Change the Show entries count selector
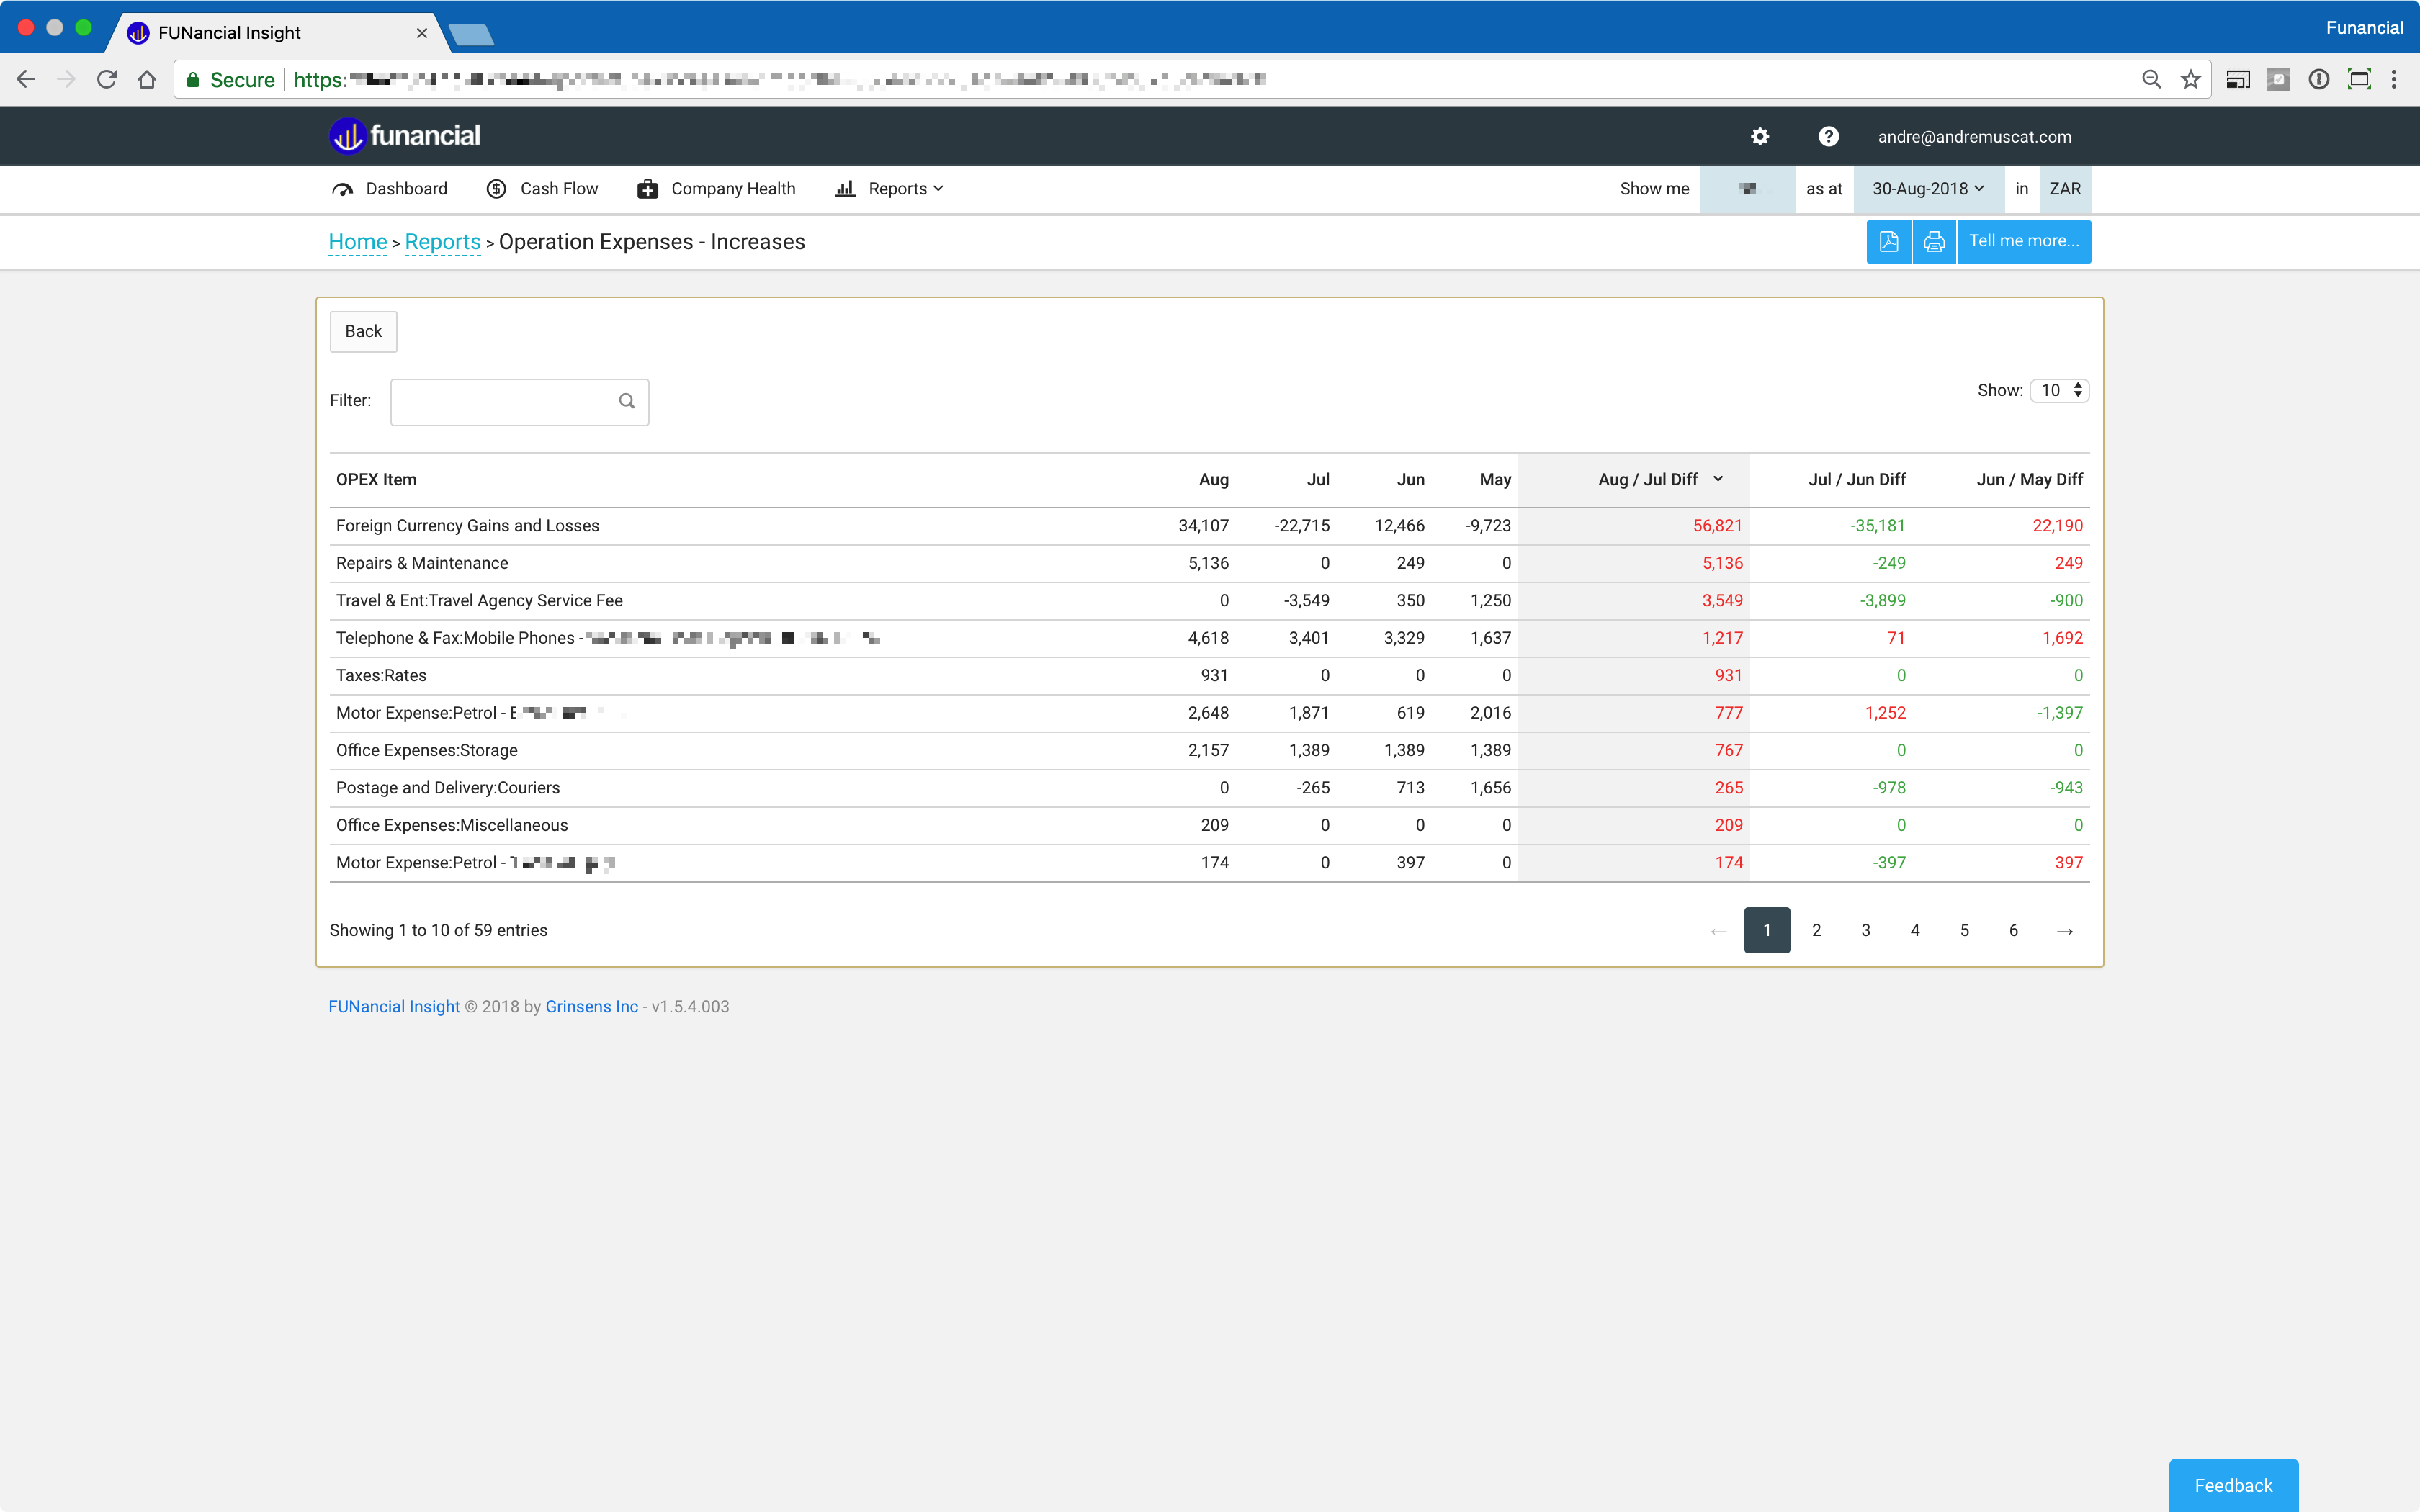Screen dimensions: 2420x1512 (x=2060, y=391)
